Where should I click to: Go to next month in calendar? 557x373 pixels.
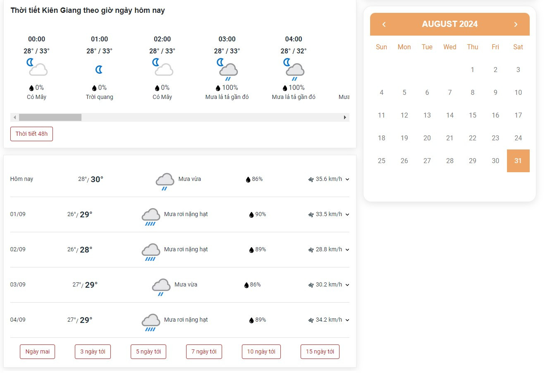point(516,24)
